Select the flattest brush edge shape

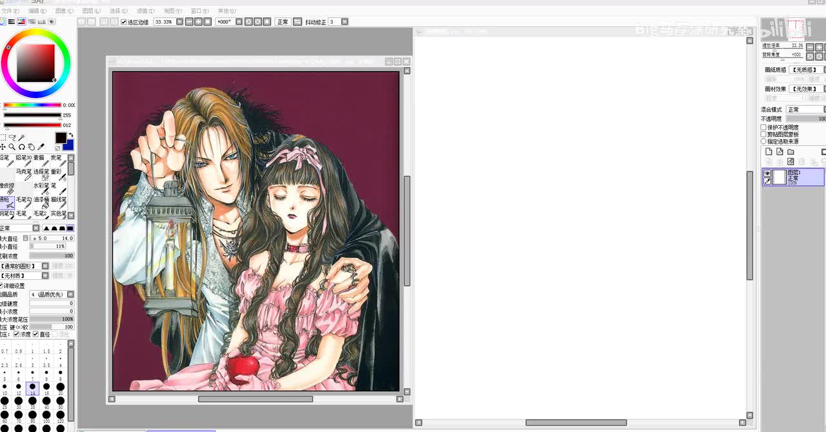click(x=70, y=228)
